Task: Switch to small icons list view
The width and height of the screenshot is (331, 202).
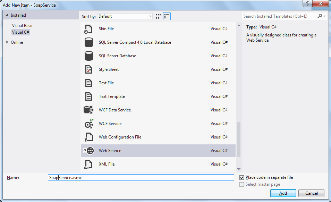Action: [x=167, y=16]
